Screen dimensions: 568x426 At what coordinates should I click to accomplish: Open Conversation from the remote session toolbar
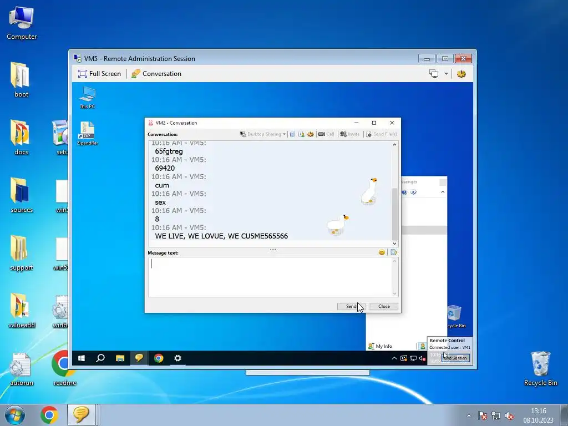(x=156, y=74)
